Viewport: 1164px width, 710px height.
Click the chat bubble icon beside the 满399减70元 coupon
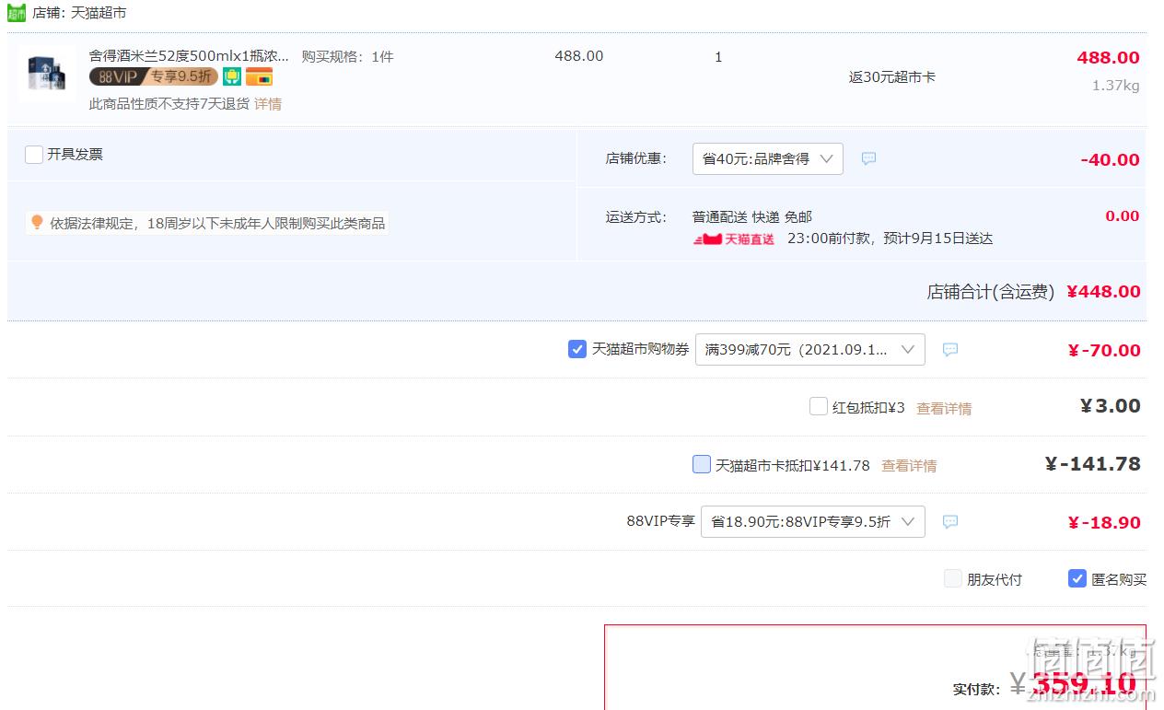[x=950, y=350]
